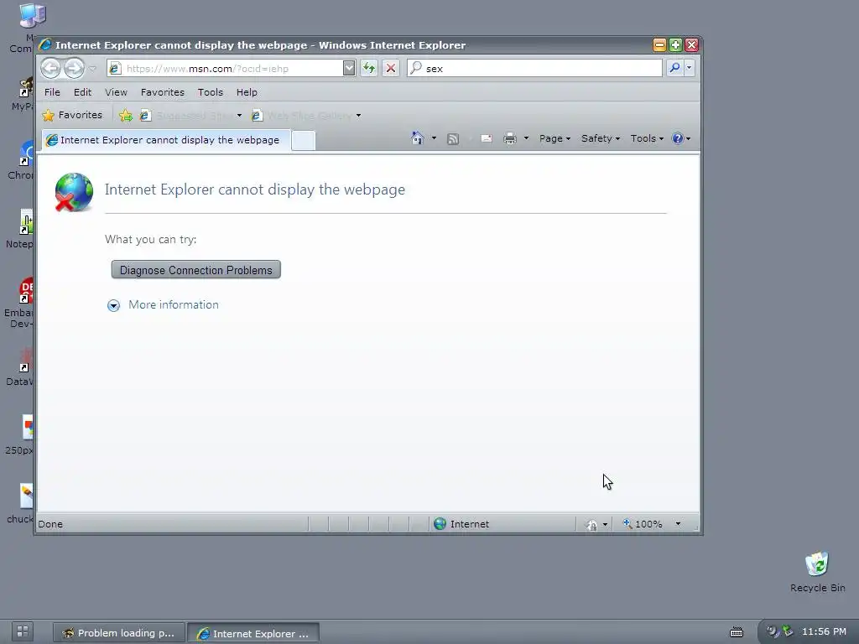Viewport: 859px width, 644px height.
Task: Click the 'More information' link text
Action: coord(174,305)
